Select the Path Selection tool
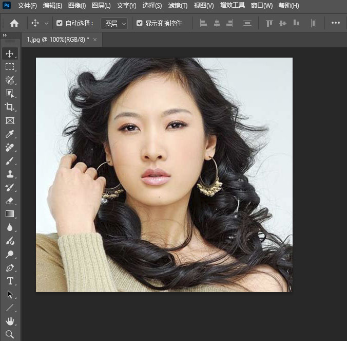Image resolution: width=347 pixels, height=341 pixels. [x=10, y=294]
